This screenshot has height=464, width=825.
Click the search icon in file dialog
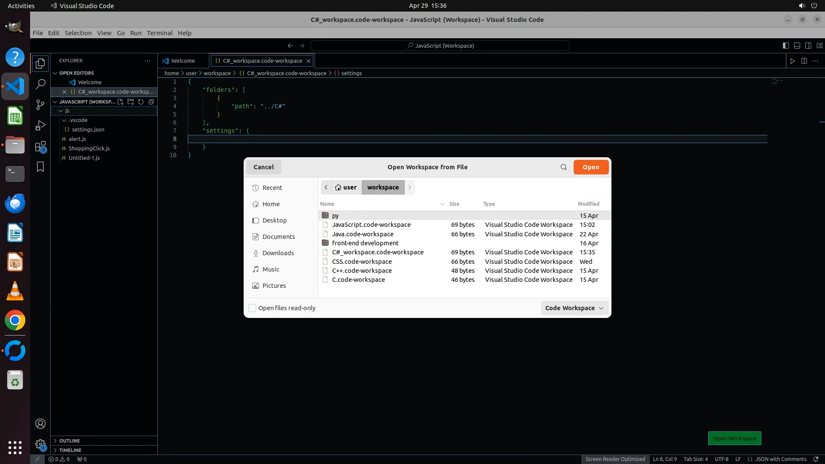[x=563, y=167]
